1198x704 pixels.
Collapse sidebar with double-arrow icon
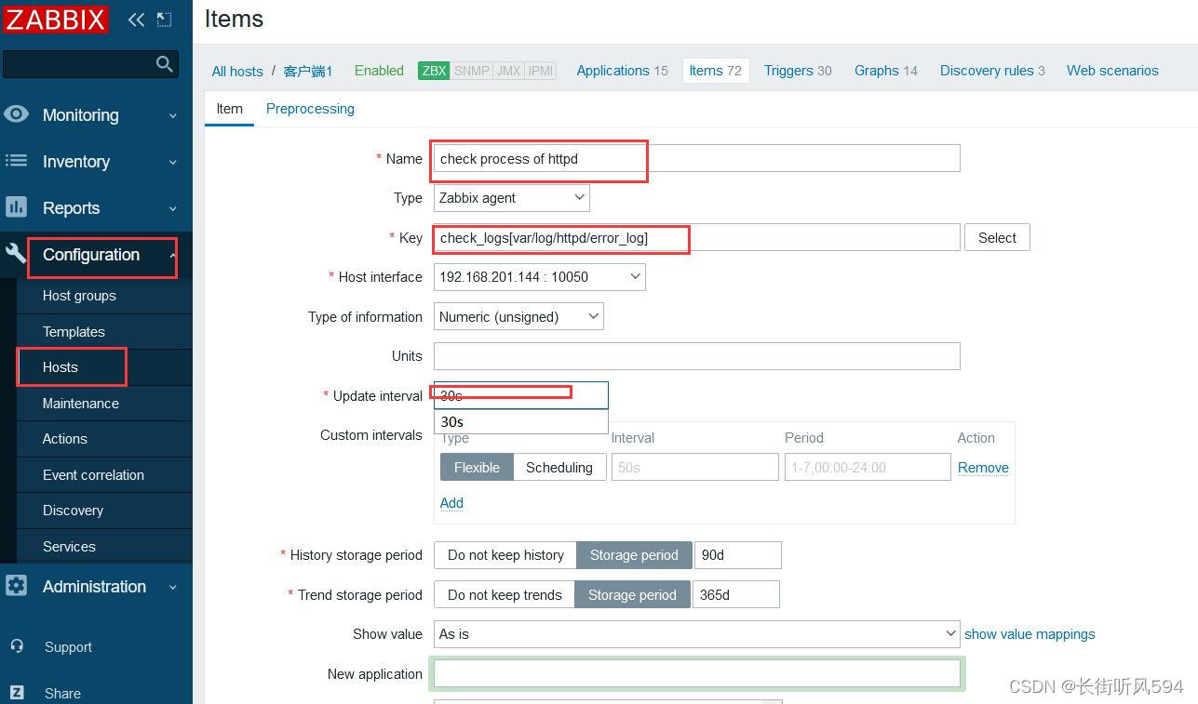tap(137, 19)
